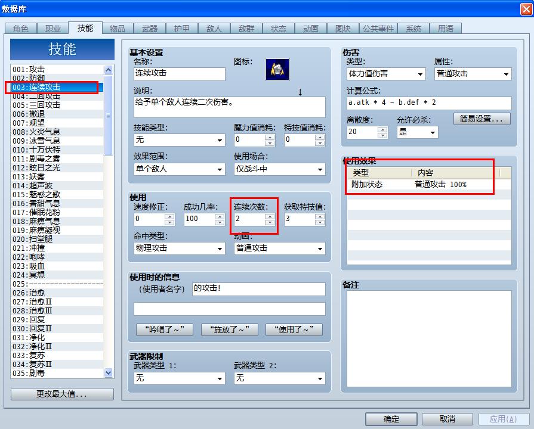Select skill 008:火炎气息
Viewport: 534px width, 429px height.
tap(57, 132)
